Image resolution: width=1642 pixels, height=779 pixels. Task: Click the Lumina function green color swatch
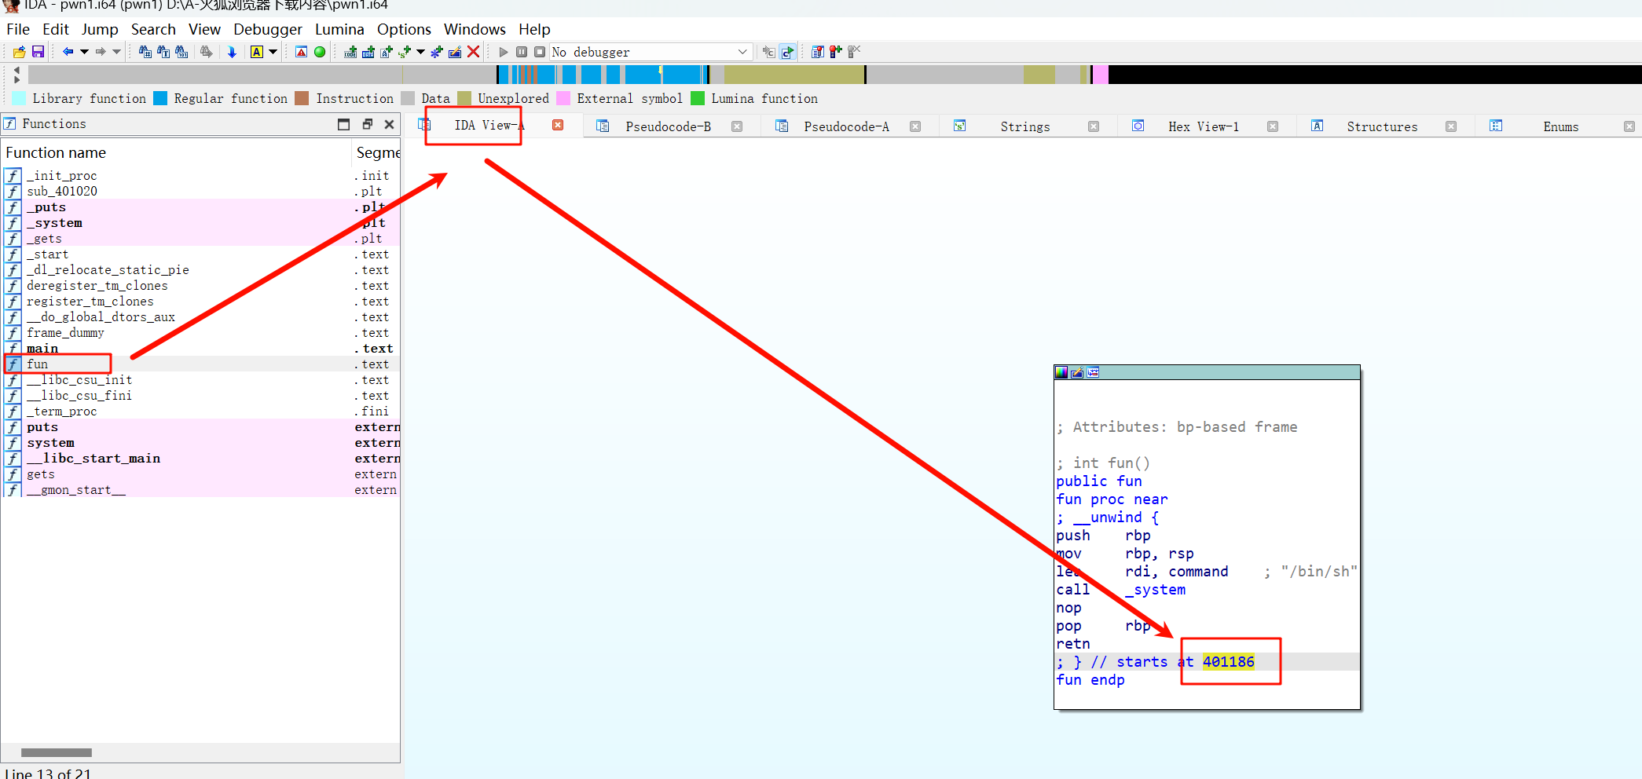click(x=698, y=98)
